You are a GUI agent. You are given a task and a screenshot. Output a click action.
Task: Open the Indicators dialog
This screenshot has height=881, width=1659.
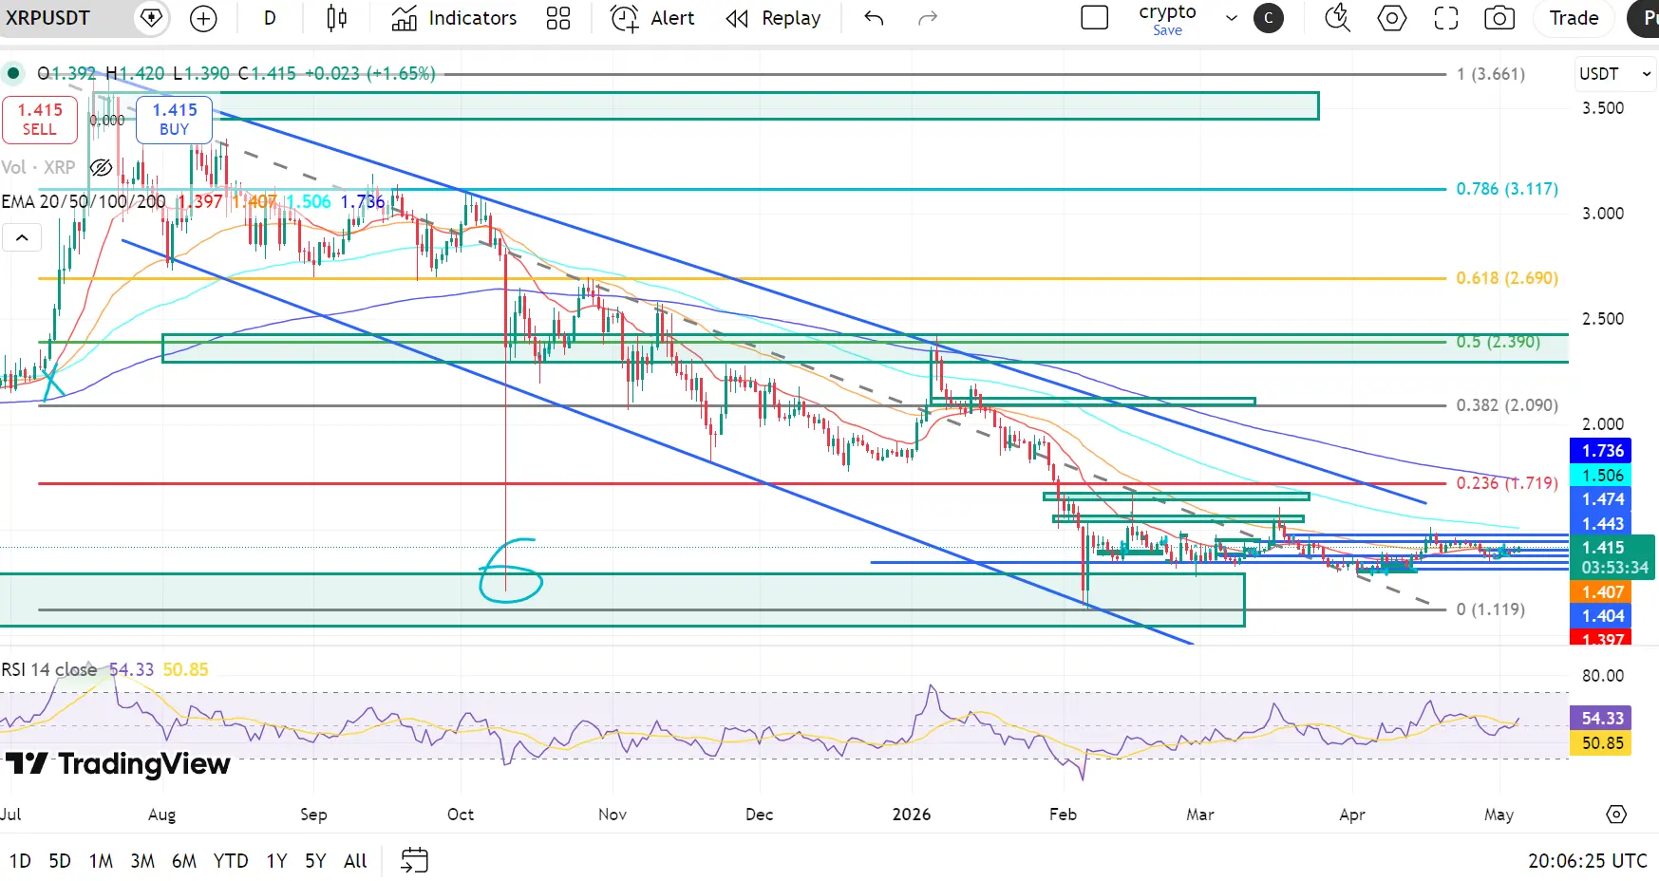455,18
